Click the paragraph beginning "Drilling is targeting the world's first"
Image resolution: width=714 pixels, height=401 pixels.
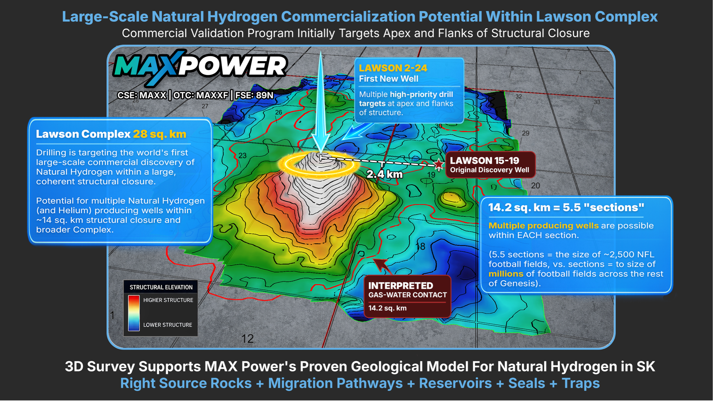click(x=116, y=167)
